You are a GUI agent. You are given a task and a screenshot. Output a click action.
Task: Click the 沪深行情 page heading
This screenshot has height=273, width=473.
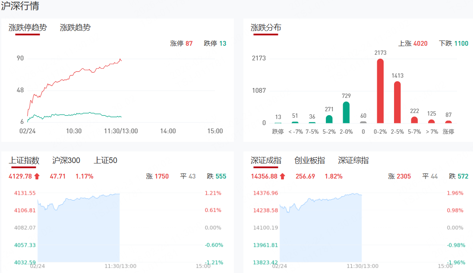20,6
